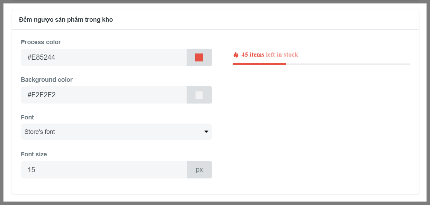Click the "Font" field label
The image size is (430, 205).
27,117
